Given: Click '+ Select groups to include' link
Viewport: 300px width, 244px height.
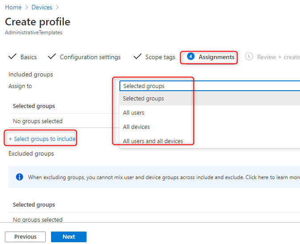Looking at the screenshot, I should point(42,139).
